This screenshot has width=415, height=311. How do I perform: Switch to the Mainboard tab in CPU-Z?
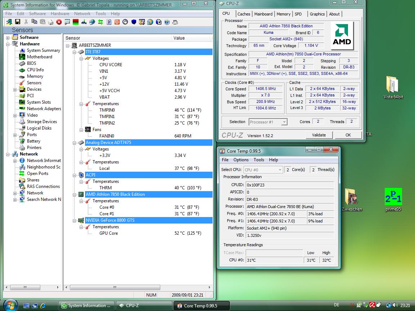(263, 14)
